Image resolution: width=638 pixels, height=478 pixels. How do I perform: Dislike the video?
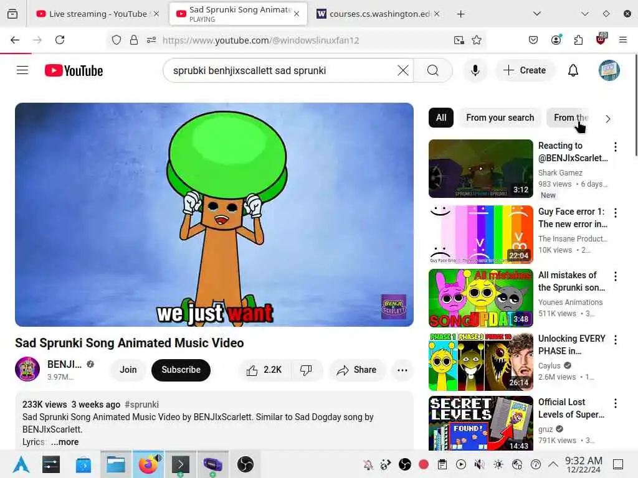tap(306, 370)
